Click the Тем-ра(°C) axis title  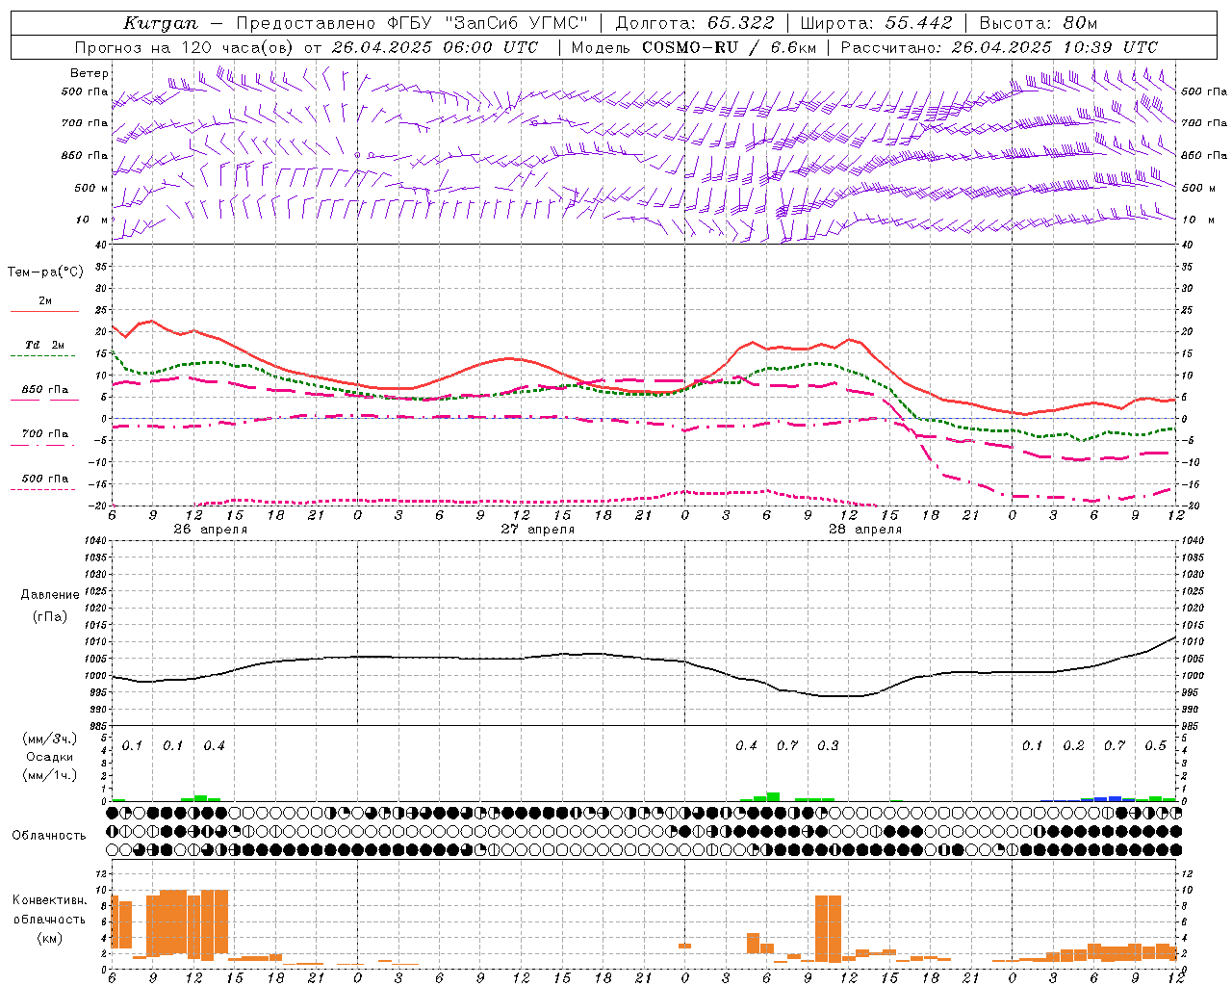[x=45, y=272]
